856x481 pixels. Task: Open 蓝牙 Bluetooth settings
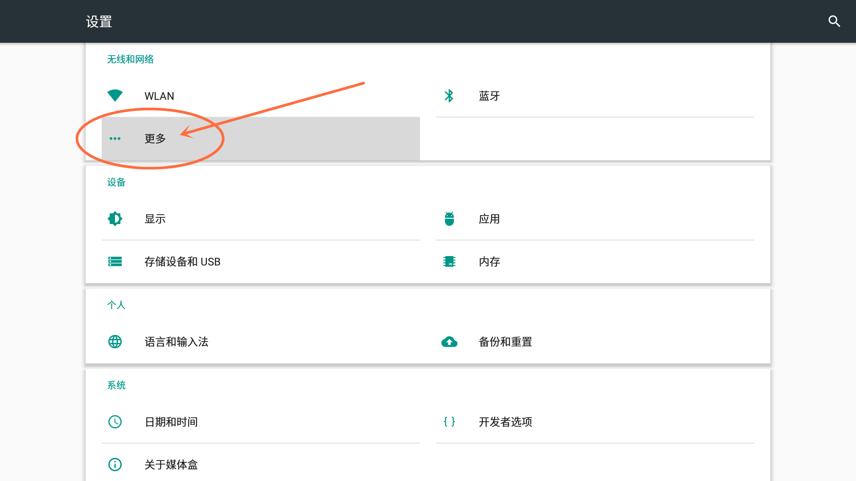[x=595, y=96]
